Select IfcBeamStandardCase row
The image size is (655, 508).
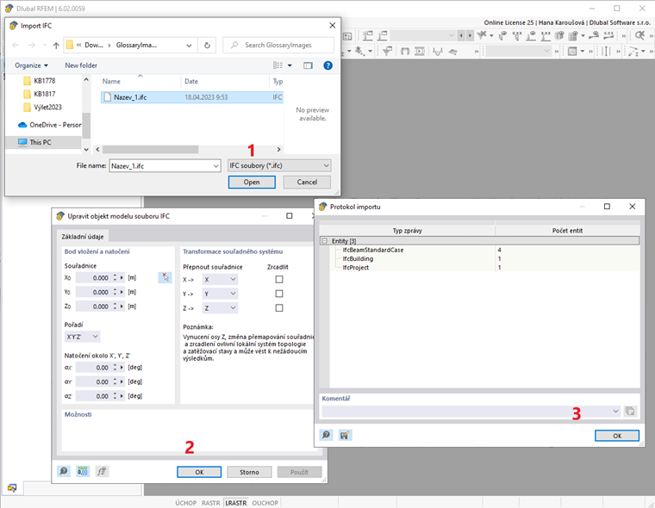(484, 250)
